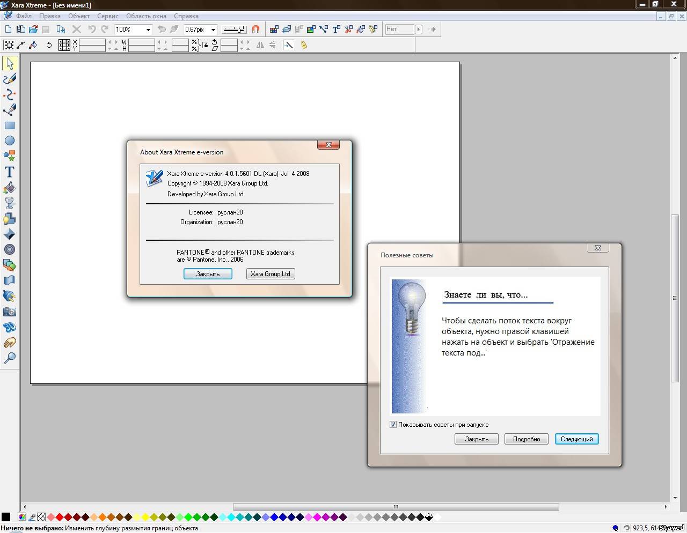Click Закрыть in Полезные советы dialog
The image size is (687, 533).
pyautogui.click(x=477, y=439)
